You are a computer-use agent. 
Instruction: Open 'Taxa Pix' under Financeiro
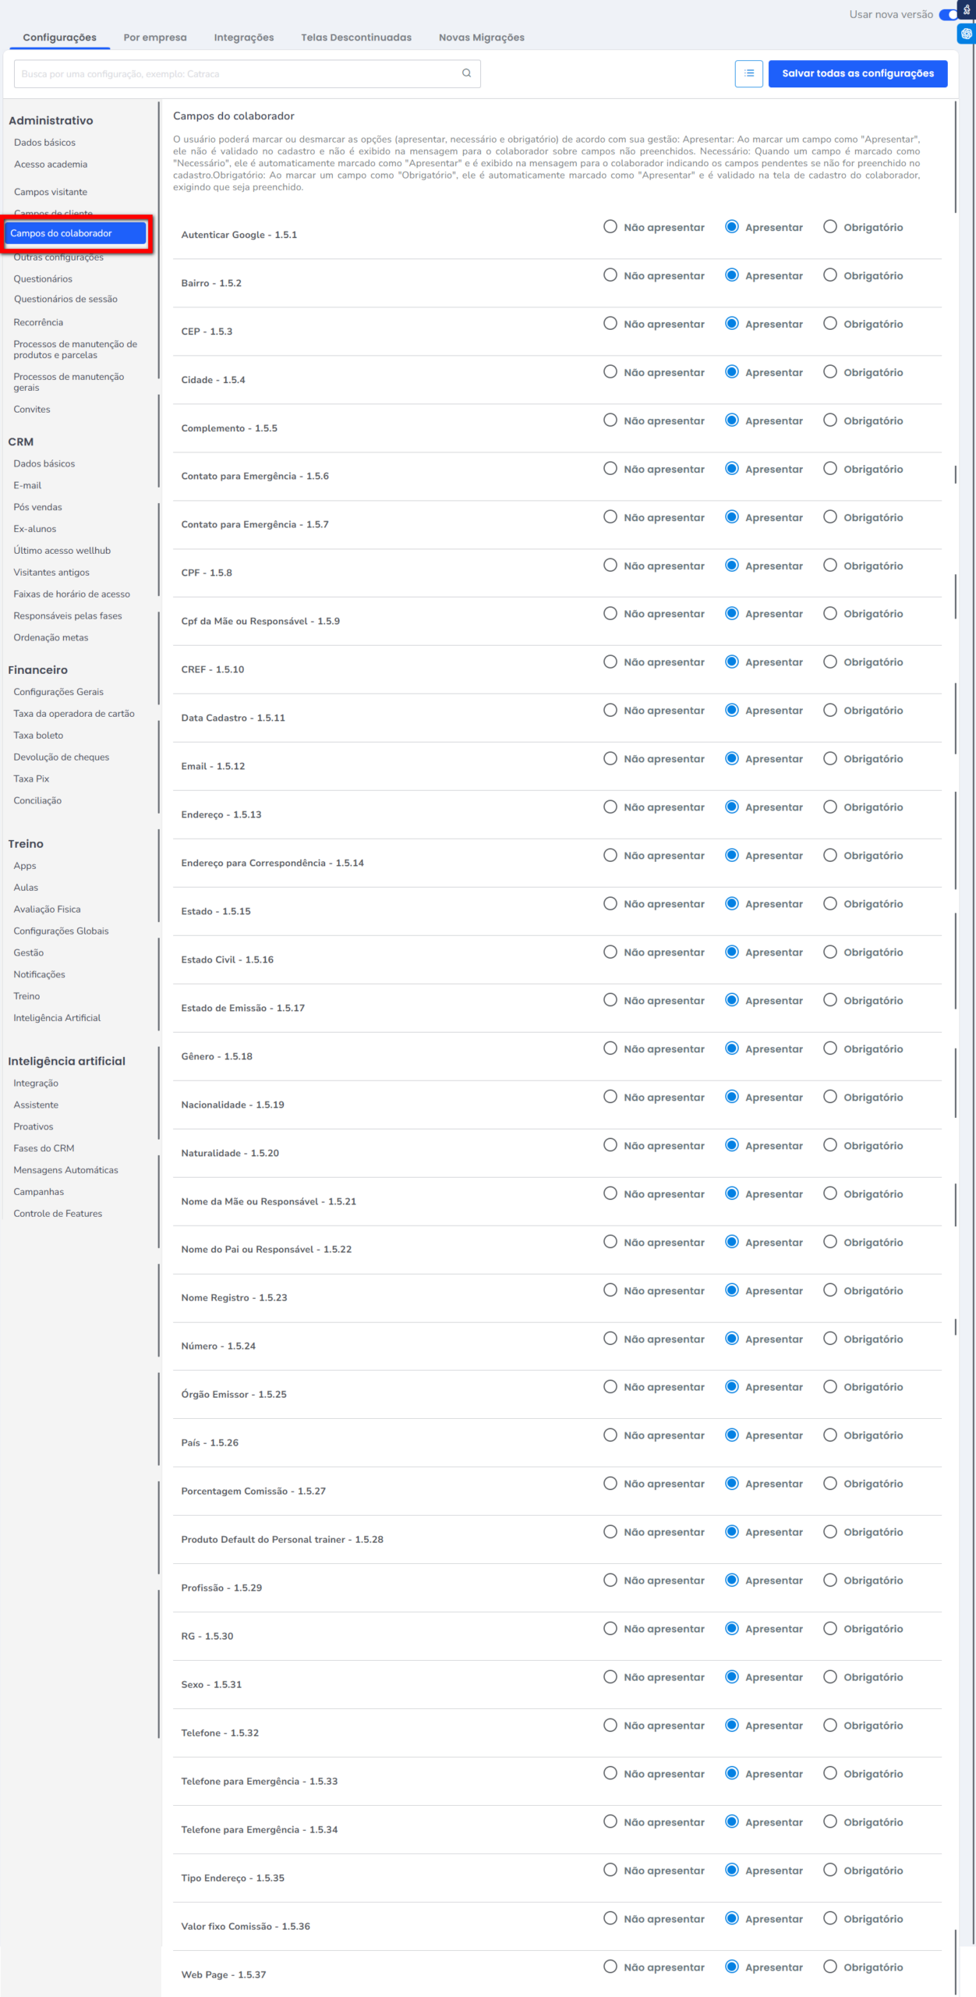[x=31, y=779]
